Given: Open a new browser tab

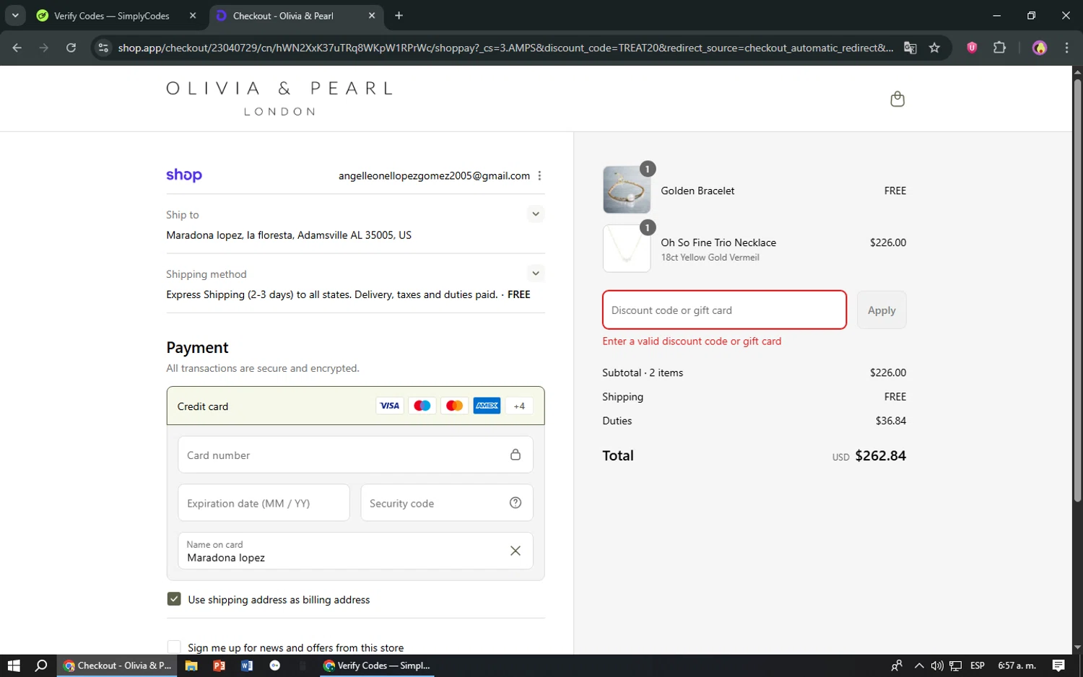Looking at the screenshot, I should pyautogui.click(x=399, y=16).
